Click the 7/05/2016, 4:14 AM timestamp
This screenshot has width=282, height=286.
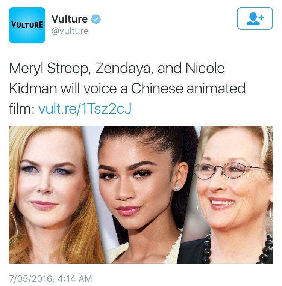tap(50, 279)
